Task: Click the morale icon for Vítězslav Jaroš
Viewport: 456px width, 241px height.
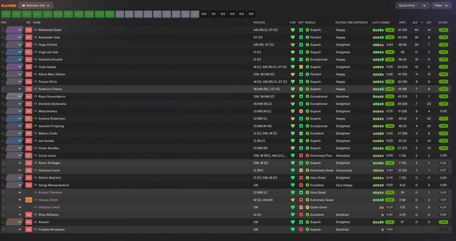Action: [307, 207]
